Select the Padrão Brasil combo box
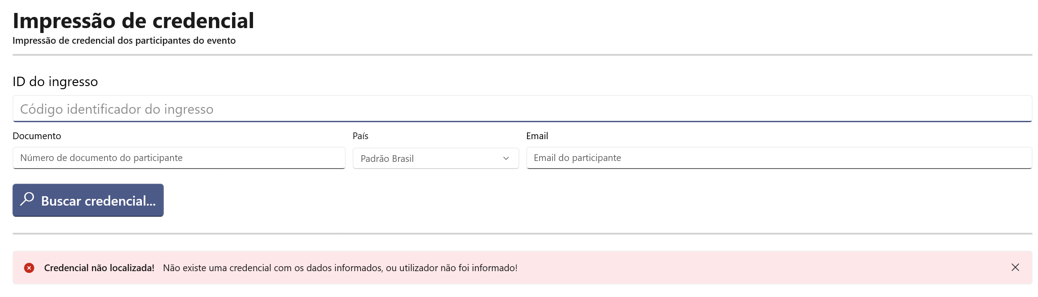The height and width of the screenshot is (297, 1038). coord(436,158)
